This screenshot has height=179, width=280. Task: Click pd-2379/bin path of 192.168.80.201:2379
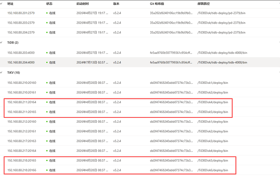[x=222, y=13]
